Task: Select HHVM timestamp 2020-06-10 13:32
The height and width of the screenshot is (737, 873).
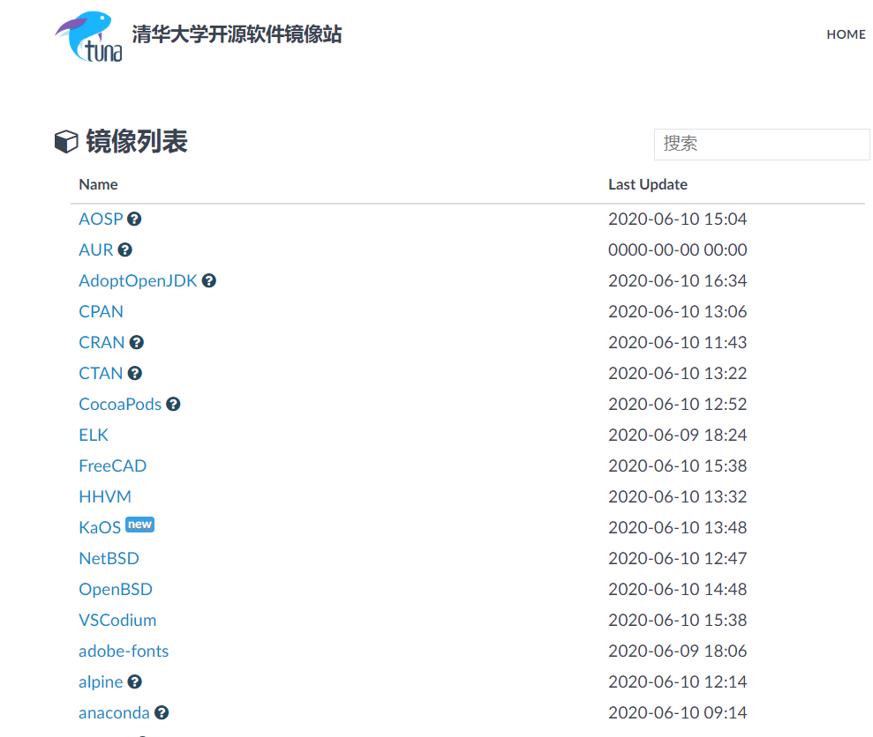Action: (x=678, y=496)
